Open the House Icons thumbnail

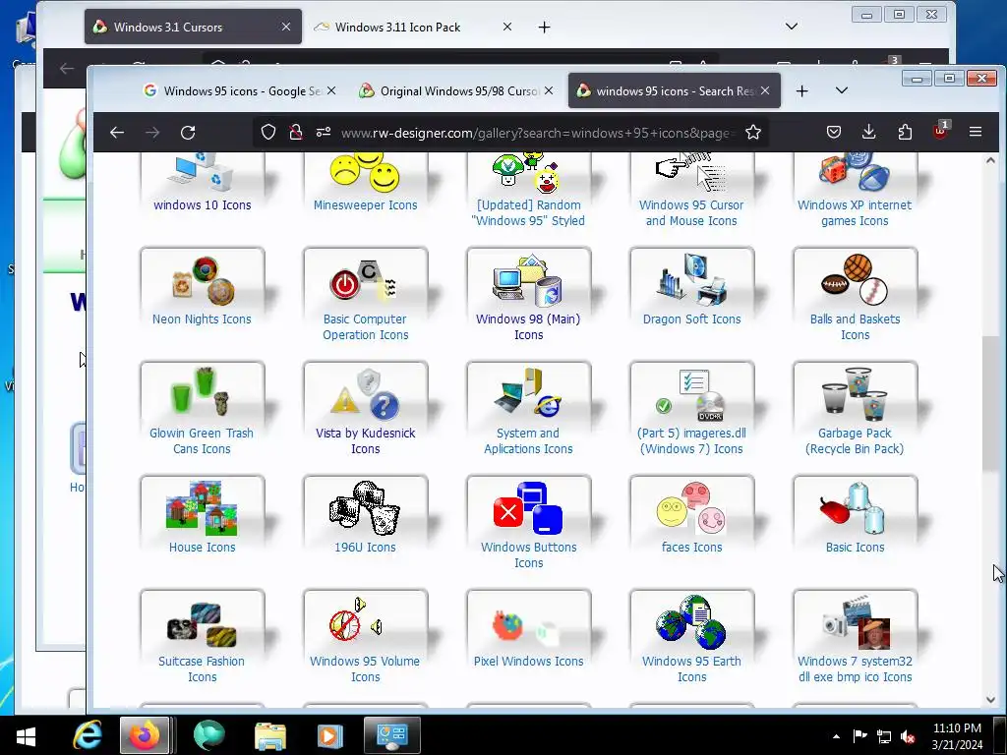[203, 508]
